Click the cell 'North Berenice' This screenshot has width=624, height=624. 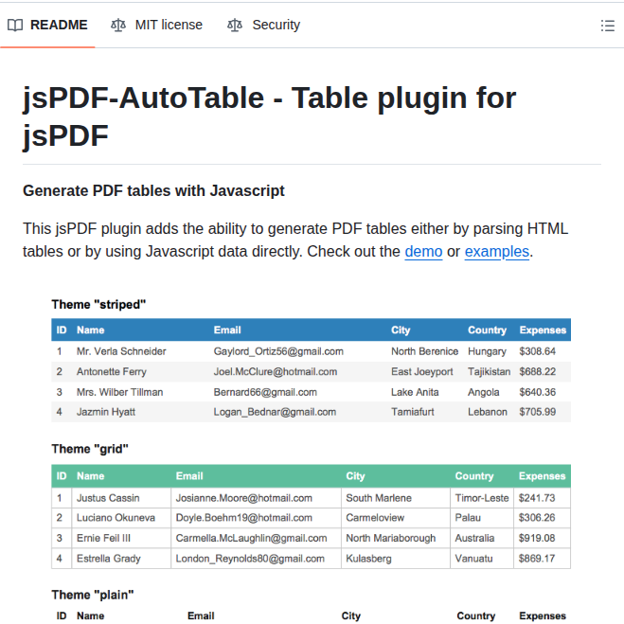point(424,351)
